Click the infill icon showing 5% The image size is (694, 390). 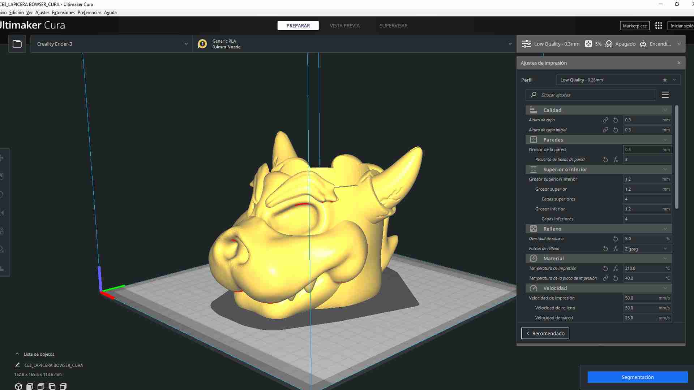pos(589,44)
